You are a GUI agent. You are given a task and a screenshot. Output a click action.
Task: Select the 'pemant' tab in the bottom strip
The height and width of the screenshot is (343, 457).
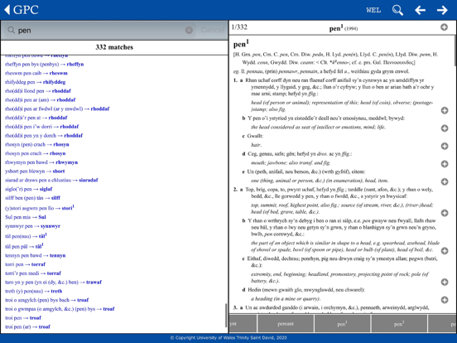click(x=286, y=324)
